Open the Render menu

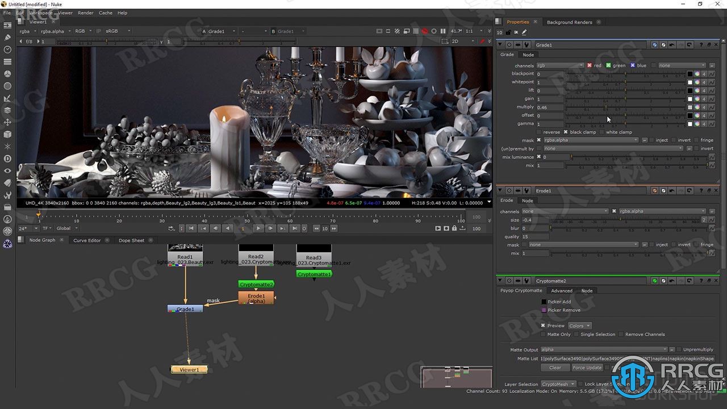point(86,12)
